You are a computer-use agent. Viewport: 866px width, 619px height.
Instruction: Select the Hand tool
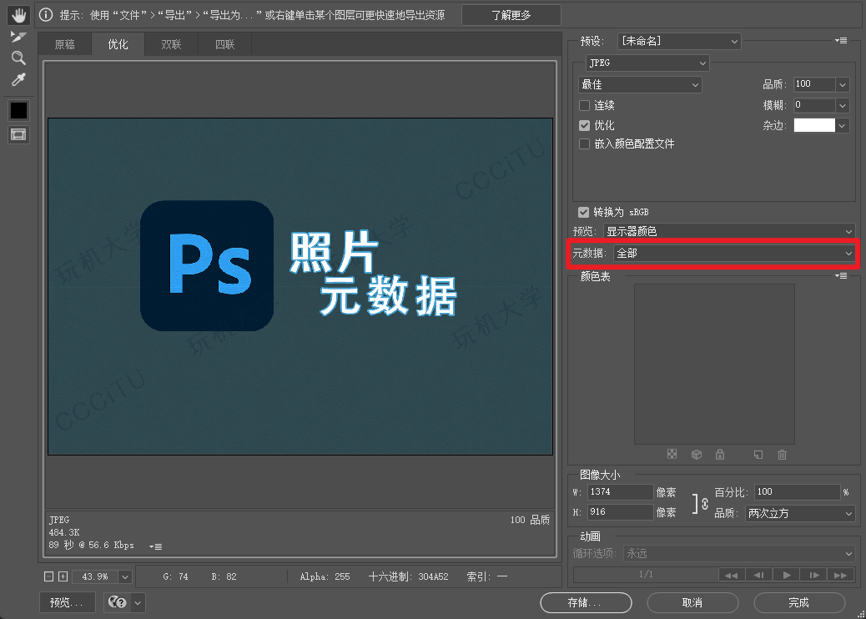pyautogui.click(x=18, y=15)
